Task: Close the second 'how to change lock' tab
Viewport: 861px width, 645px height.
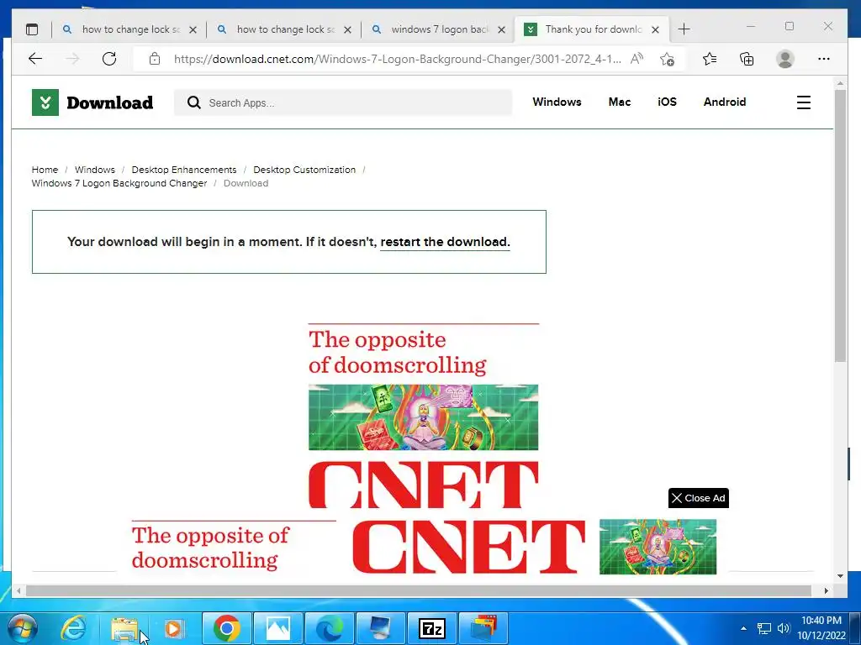Action: click(x=347, y=29)
